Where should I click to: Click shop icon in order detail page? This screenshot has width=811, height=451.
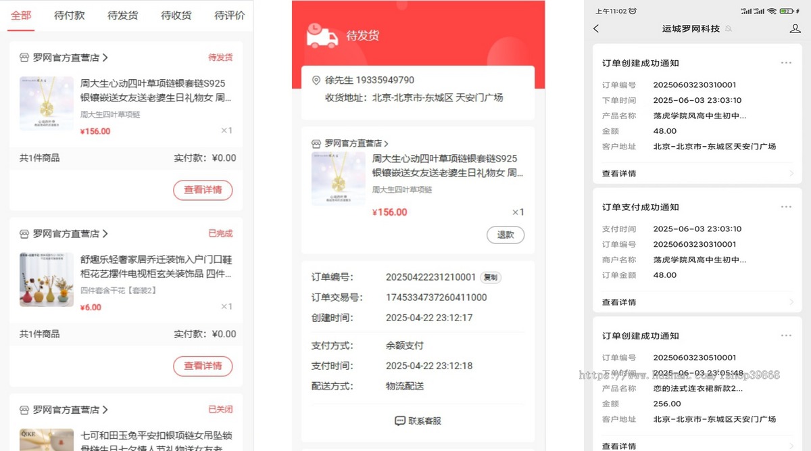point(316,143)
